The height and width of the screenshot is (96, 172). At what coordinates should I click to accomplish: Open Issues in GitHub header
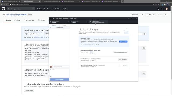[x=49, y=9]
